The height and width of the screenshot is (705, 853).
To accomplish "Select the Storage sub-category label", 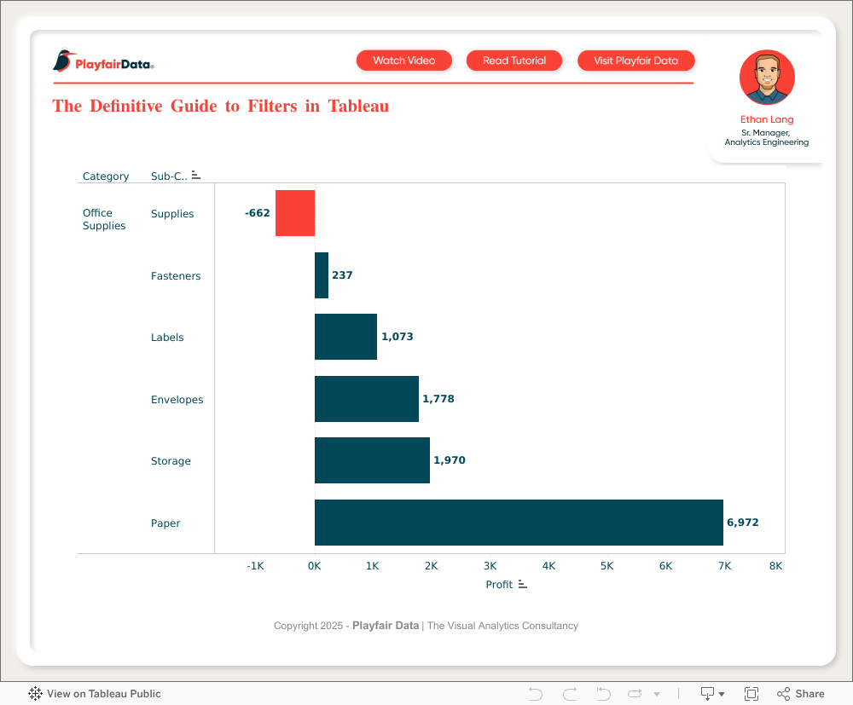I will [x=171, y=461].
